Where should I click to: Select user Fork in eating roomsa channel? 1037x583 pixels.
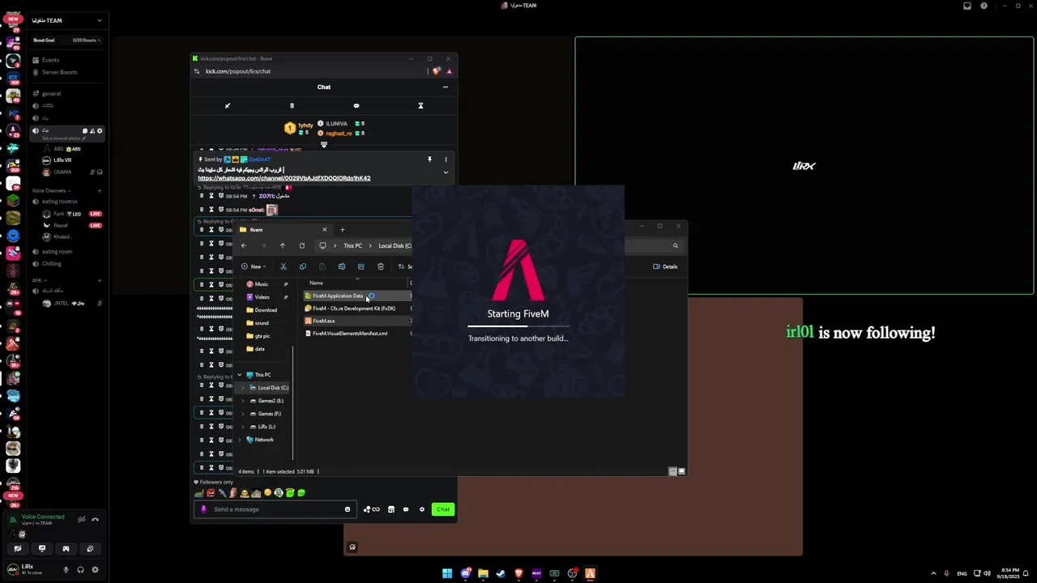click(x=58, y=214)
